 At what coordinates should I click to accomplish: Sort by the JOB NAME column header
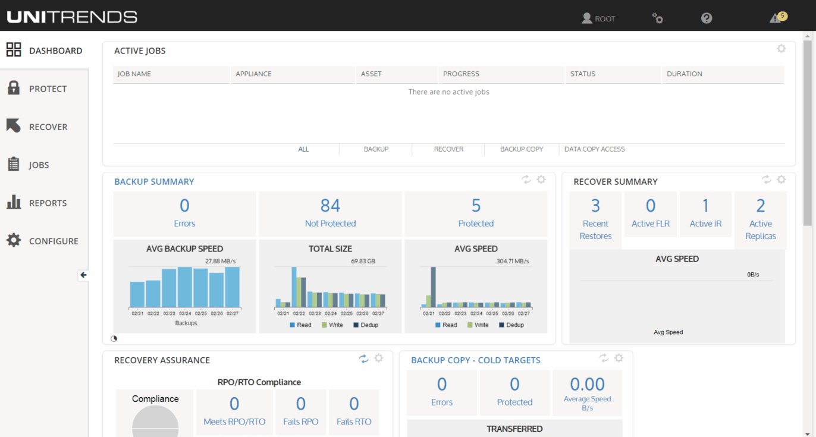[x=171, y=74]
